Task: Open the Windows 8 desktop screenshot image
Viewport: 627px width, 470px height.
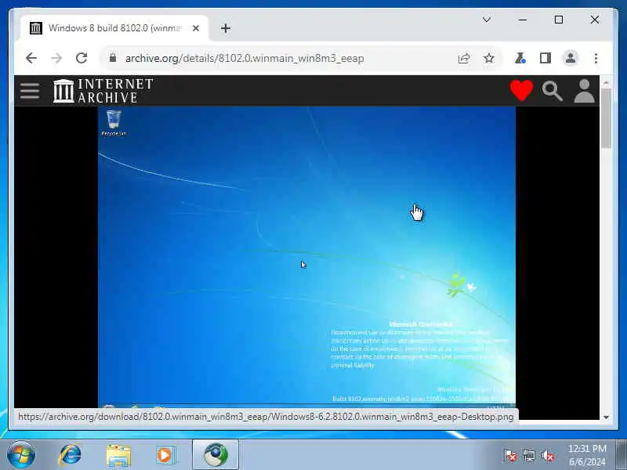Action: pos(306,256)
